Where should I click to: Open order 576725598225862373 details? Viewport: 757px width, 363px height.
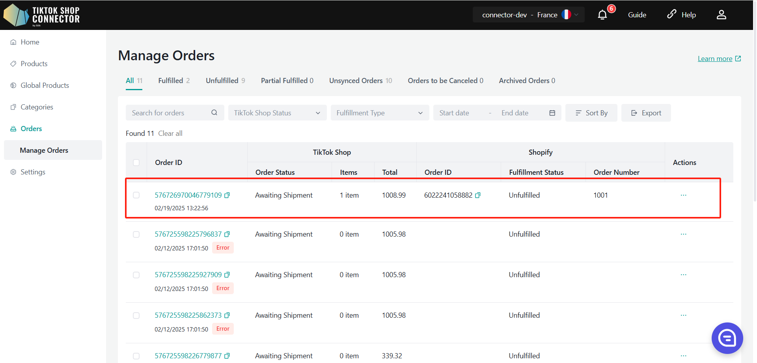(x=188, y=315)
